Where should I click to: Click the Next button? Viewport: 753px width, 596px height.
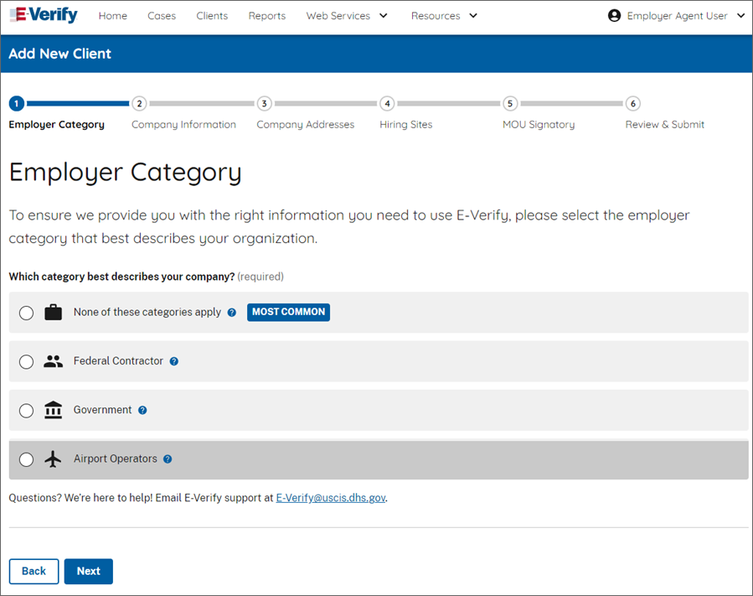(x=89, y=571)
